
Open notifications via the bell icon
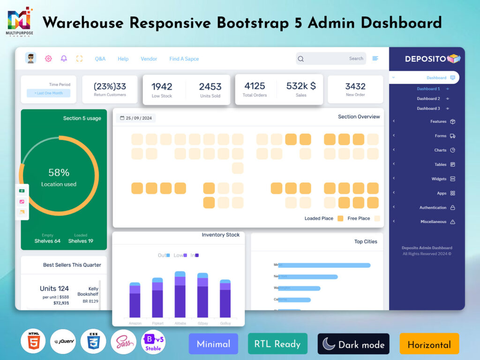click(64, 58)
